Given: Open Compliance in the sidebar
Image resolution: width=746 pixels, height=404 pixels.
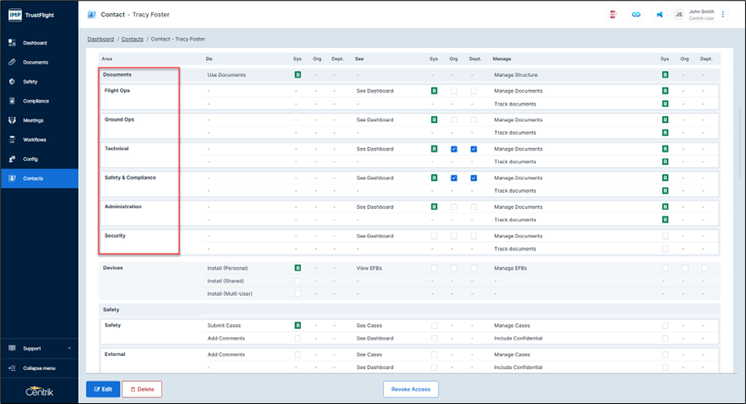Looking at the screenshot, I should coord(36,101).
